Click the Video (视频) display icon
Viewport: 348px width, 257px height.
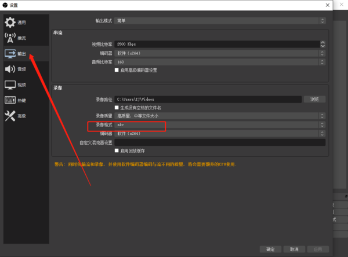click(x=10, y=85)
